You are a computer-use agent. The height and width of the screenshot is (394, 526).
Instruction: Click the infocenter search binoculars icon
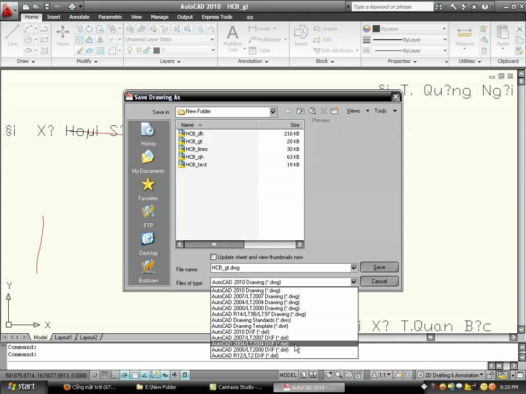point(438,7)
